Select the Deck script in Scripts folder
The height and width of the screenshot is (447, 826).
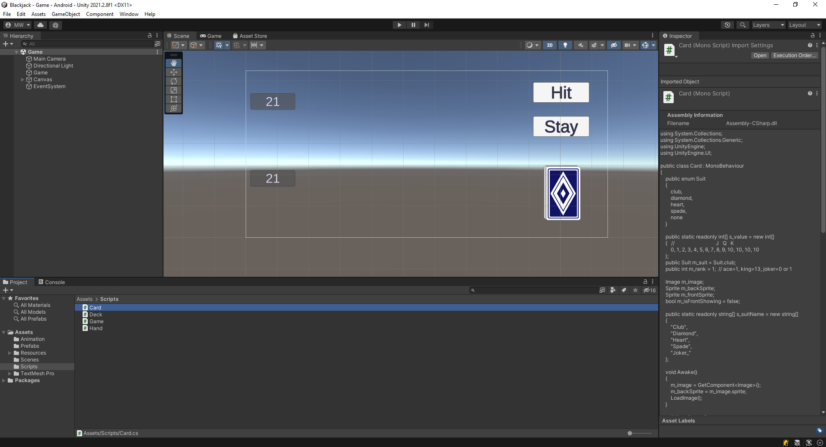click(x=96, y=314)
